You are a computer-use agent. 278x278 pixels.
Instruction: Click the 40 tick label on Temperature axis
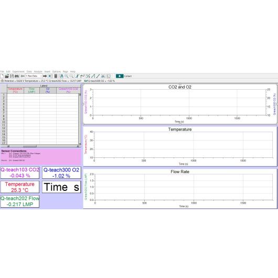point(91,132)
